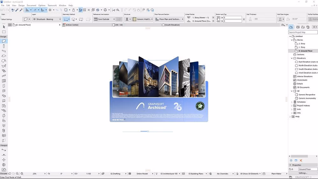This screenshot has height=179, width=318.
Task: Toggle the Snap Guides button in toolbar
Action: coord(35,10)
